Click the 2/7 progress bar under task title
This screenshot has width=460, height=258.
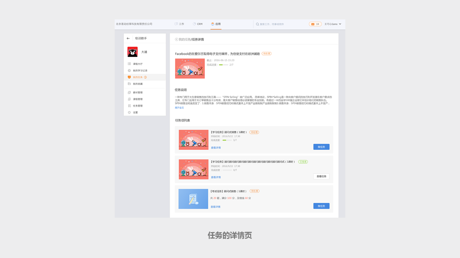coord(223,65)
